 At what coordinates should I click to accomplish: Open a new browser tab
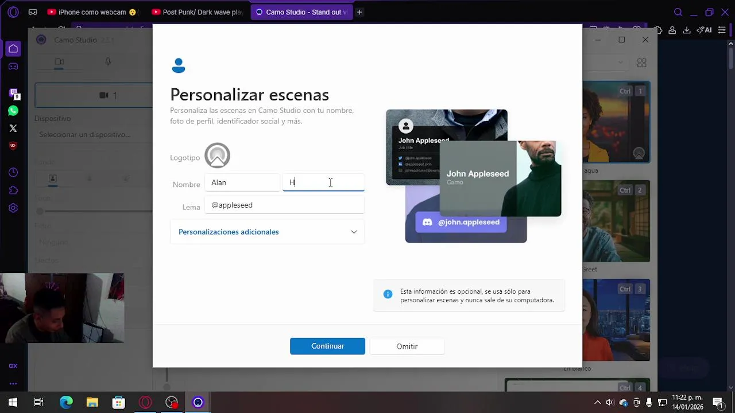(x=359, y=12)
